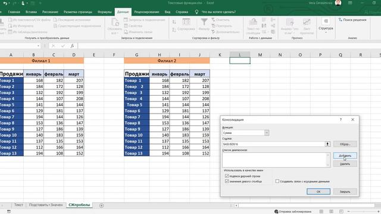This screenshot has width=381, height=214.
Task: Click the Добавить button
Action: point(345,156)
